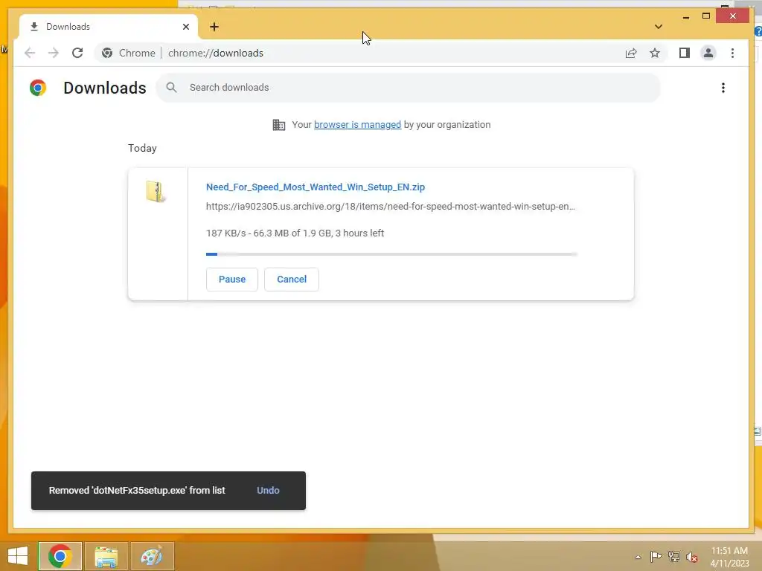Click the Chrome site info icon
This screenshot has width=762, height=571.
click(107, 53)
